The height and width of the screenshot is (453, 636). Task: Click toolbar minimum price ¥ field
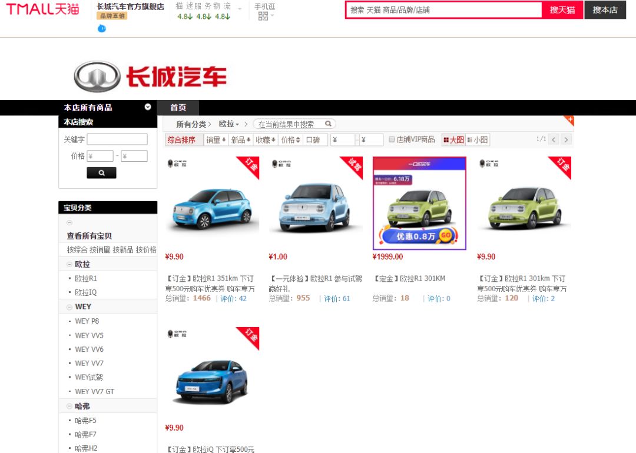(343, 140)
